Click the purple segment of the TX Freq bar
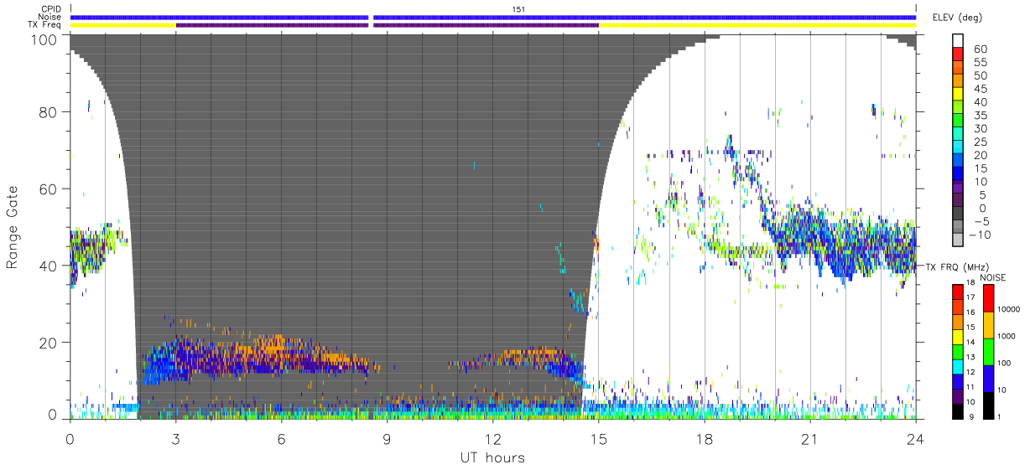This screenshot has height=475, width=1030. [x=387, y=25]
